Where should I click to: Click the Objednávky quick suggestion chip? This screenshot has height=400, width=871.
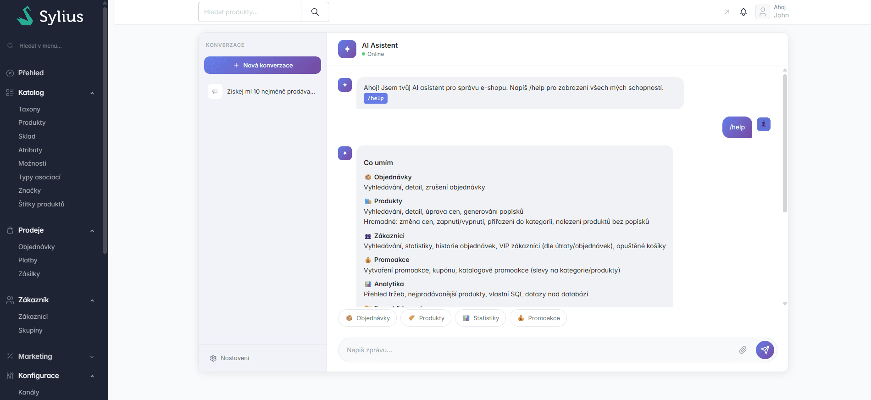pyautogui.click(x=367, y=318)
